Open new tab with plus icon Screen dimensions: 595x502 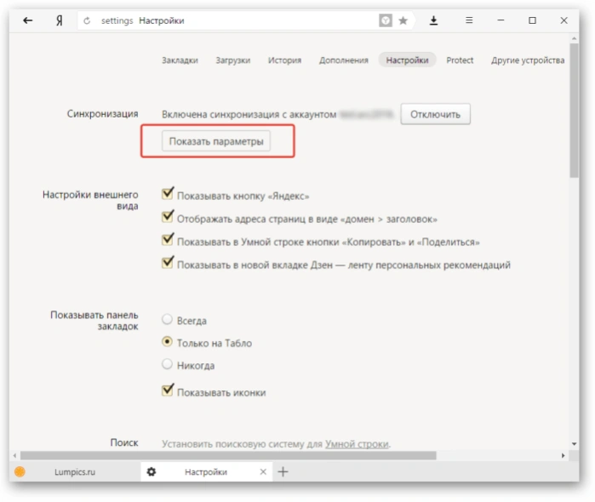283,471
